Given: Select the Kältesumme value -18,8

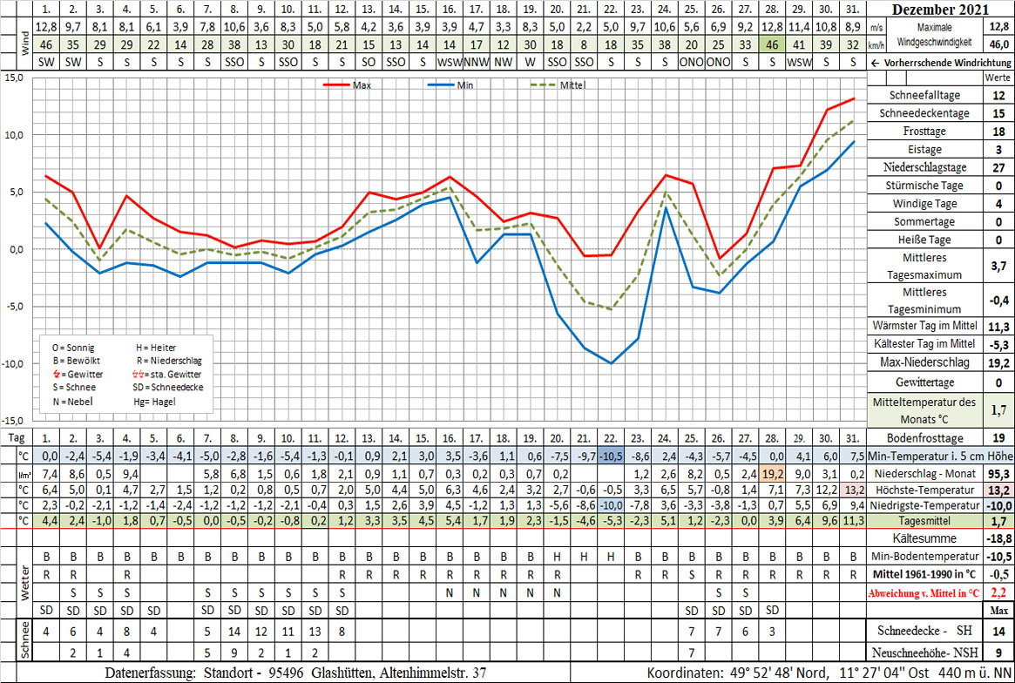Looking at the screenshot, I should (998, 540).
